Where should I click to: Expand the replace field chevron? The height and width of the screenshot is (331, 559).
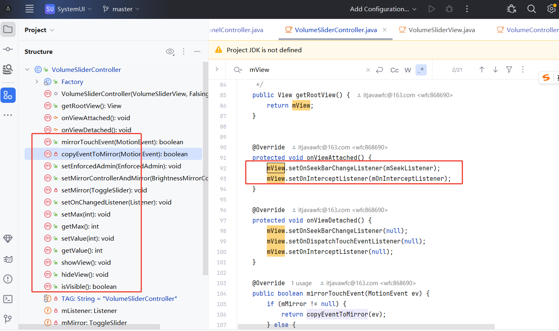point(217,69)
